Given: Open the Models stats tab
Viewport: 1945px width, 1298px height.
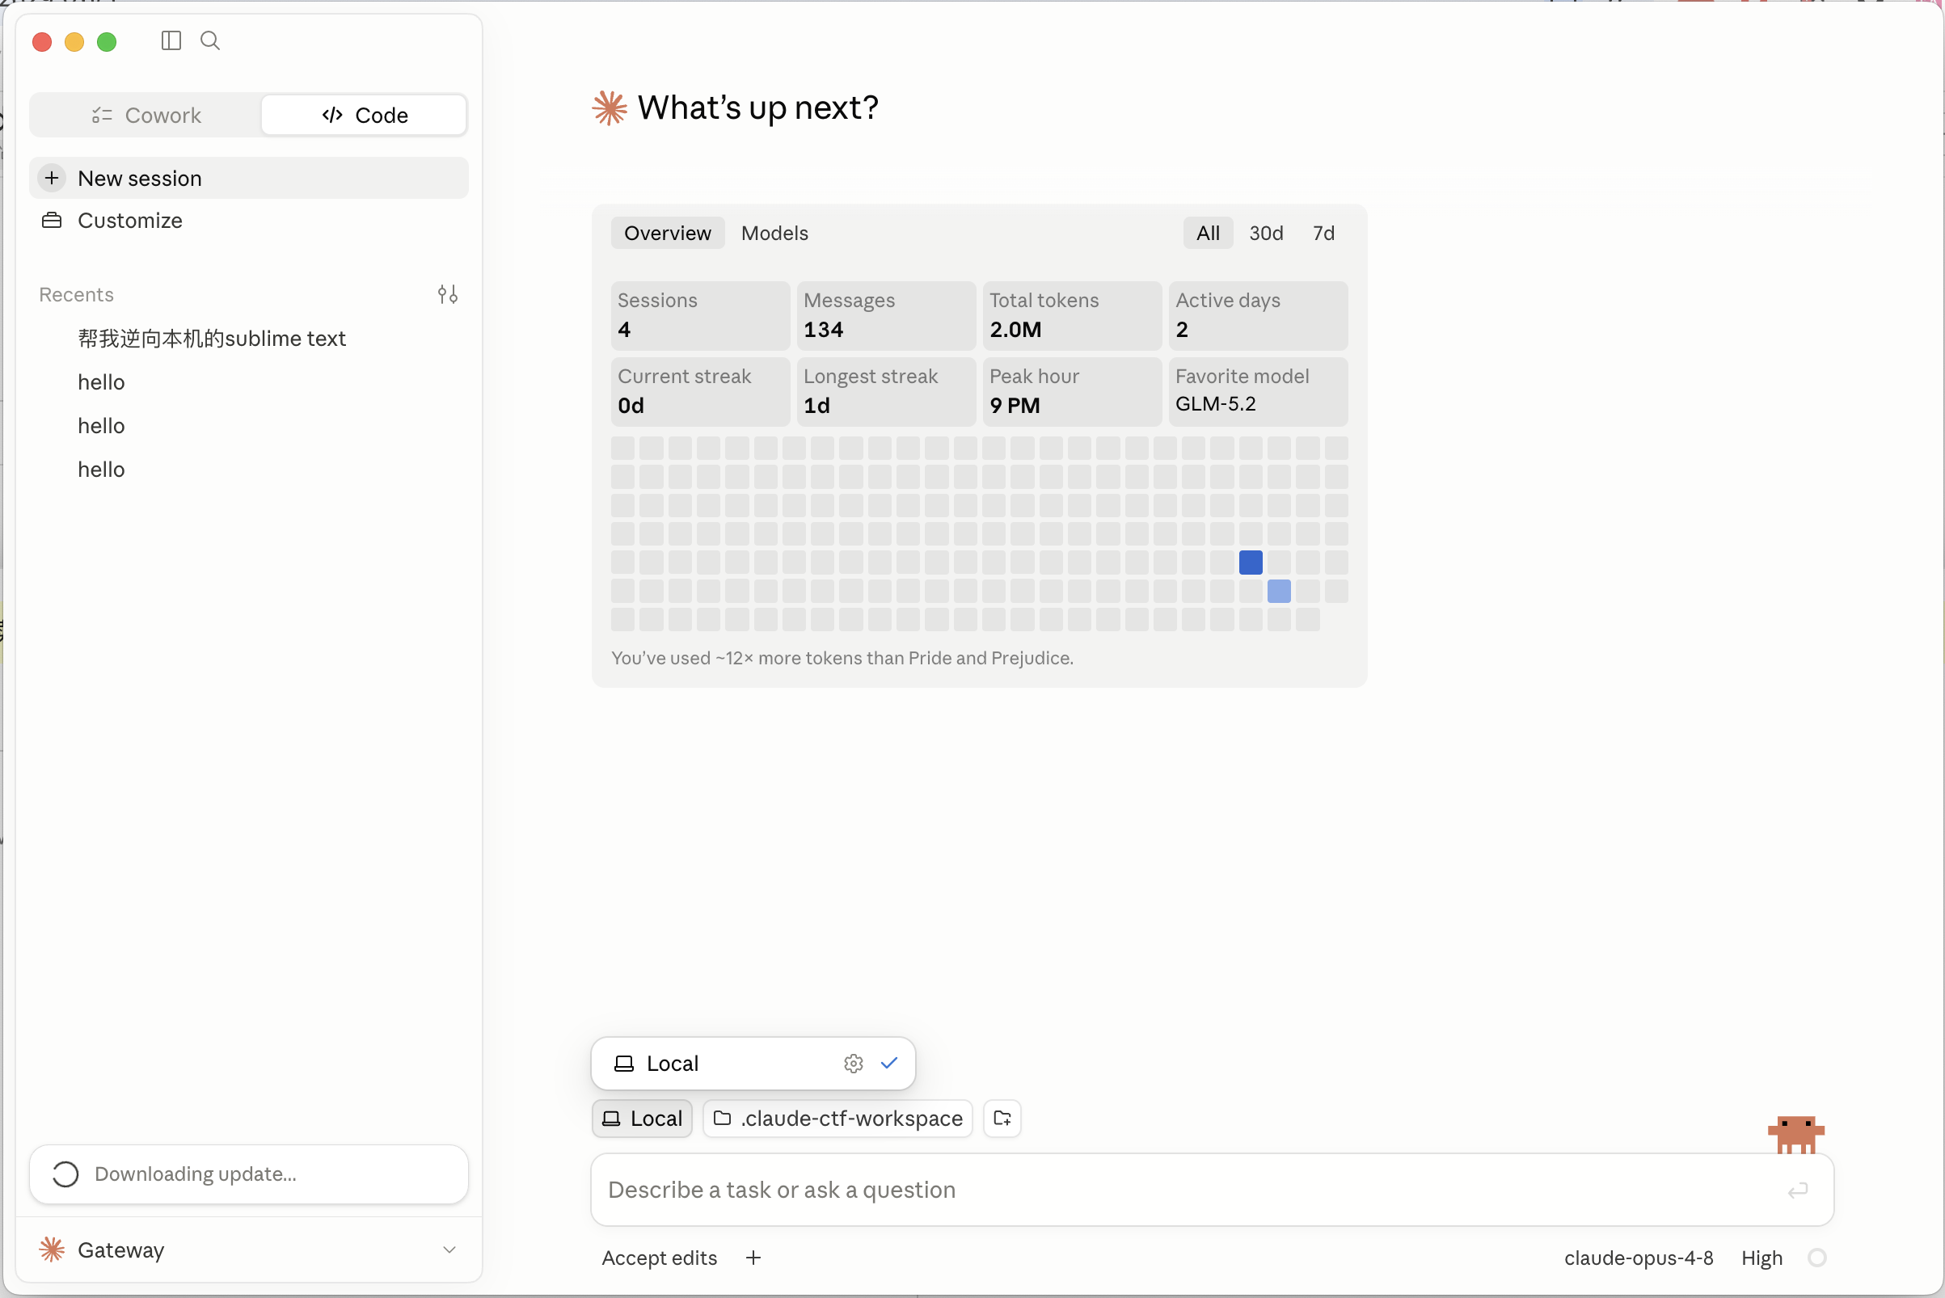Looking at the screenshot, I should (x=774, y=234).
